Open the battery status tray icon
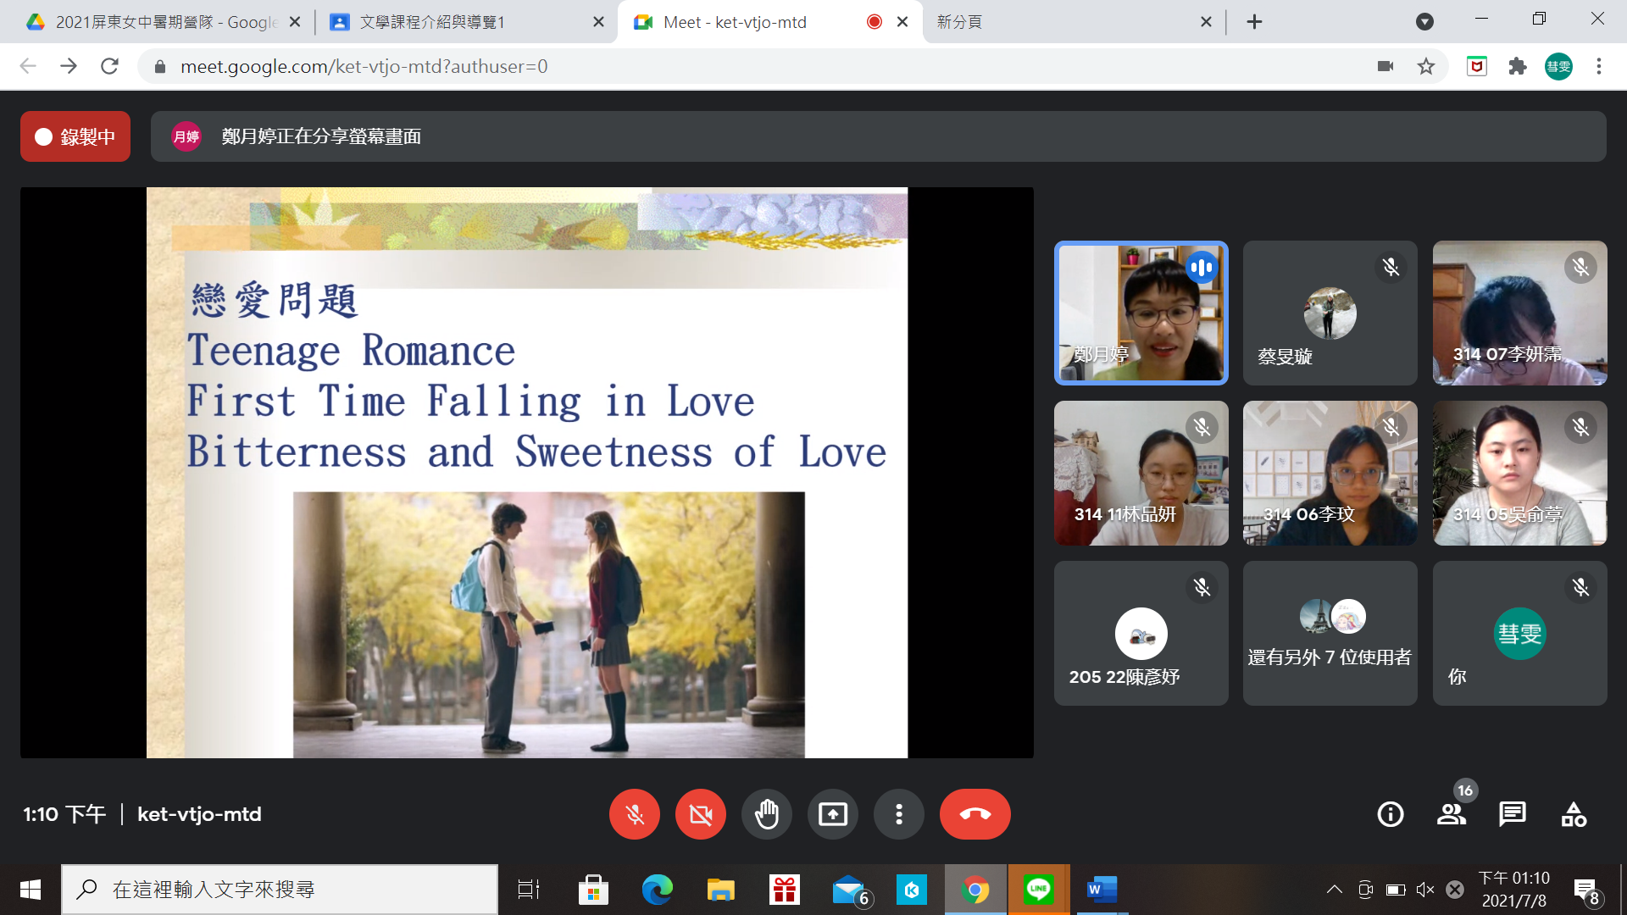The image size is (1627, 915). click(1395, 890)
